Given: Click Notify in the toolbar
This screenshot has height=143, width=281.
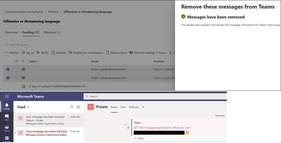Looking at the screenshot, I should point(42,53).
